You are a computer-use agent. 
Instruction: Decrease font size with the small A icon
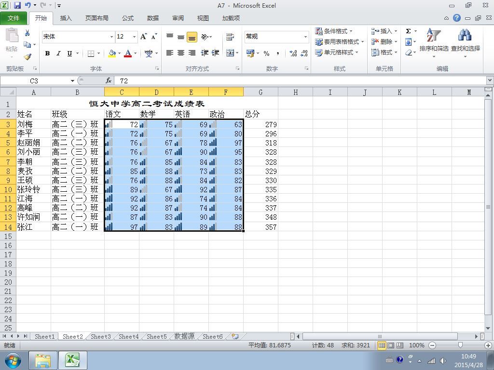(154, 37)
